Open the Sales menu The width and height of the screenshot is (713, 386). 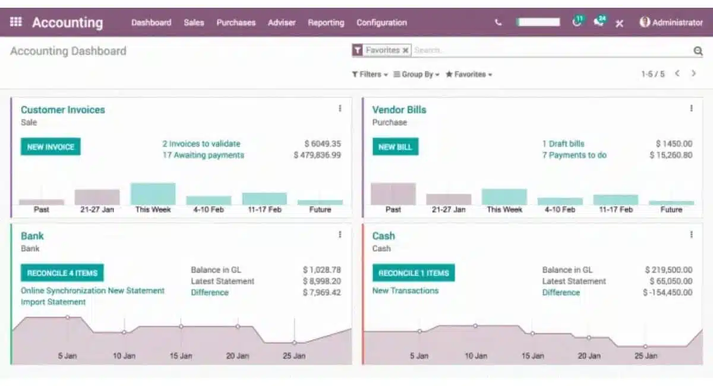click(194, 23)
